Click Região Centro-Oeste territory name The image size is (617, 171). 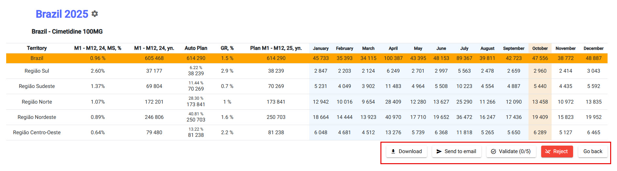(x=37, y=133)
